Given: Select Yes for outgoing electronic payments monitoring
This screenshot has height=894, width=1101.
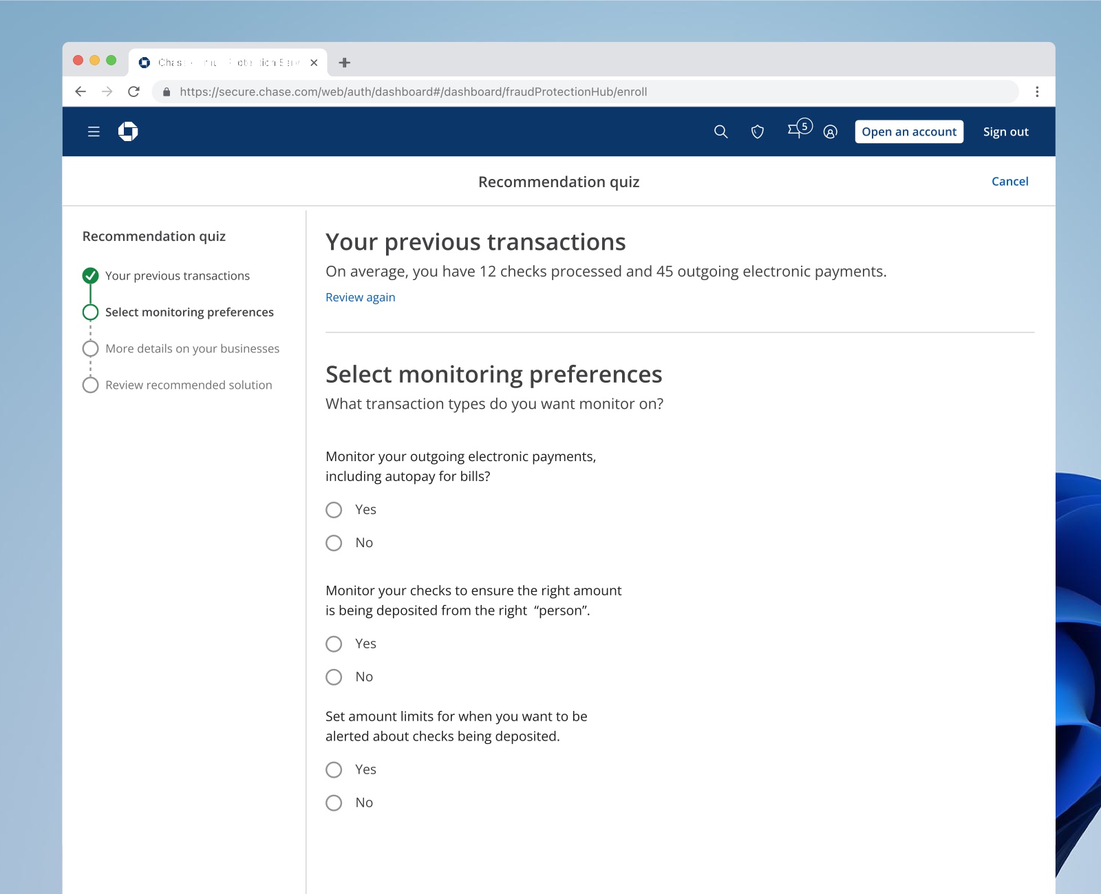Looking at the screenshot, I should (334, 510).
